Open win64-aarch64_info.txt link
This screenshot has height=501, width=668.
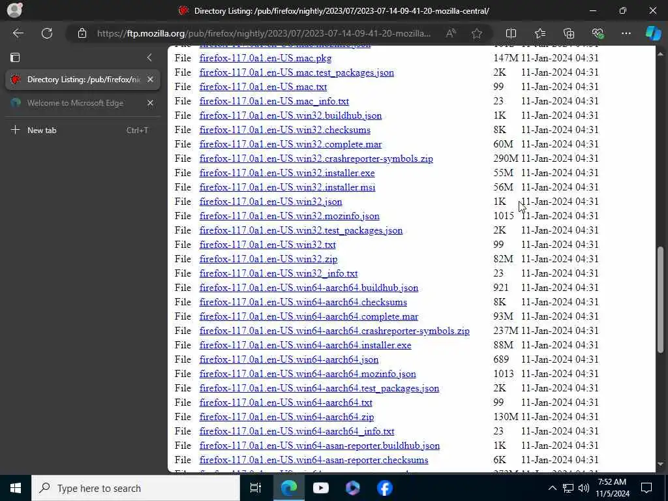297,431
